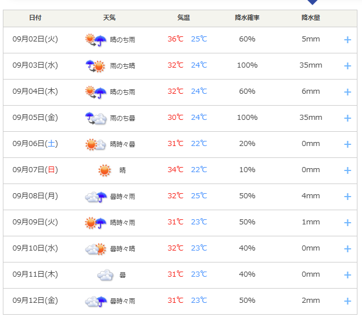Select the 気温 column header
362x321 pixels.
(183, 18)
